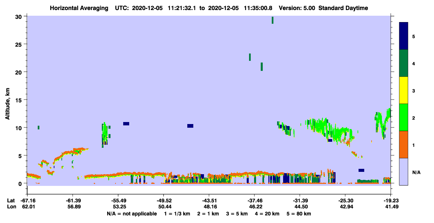Click the start time '11:21:32.1'

(x=182, y=8)
